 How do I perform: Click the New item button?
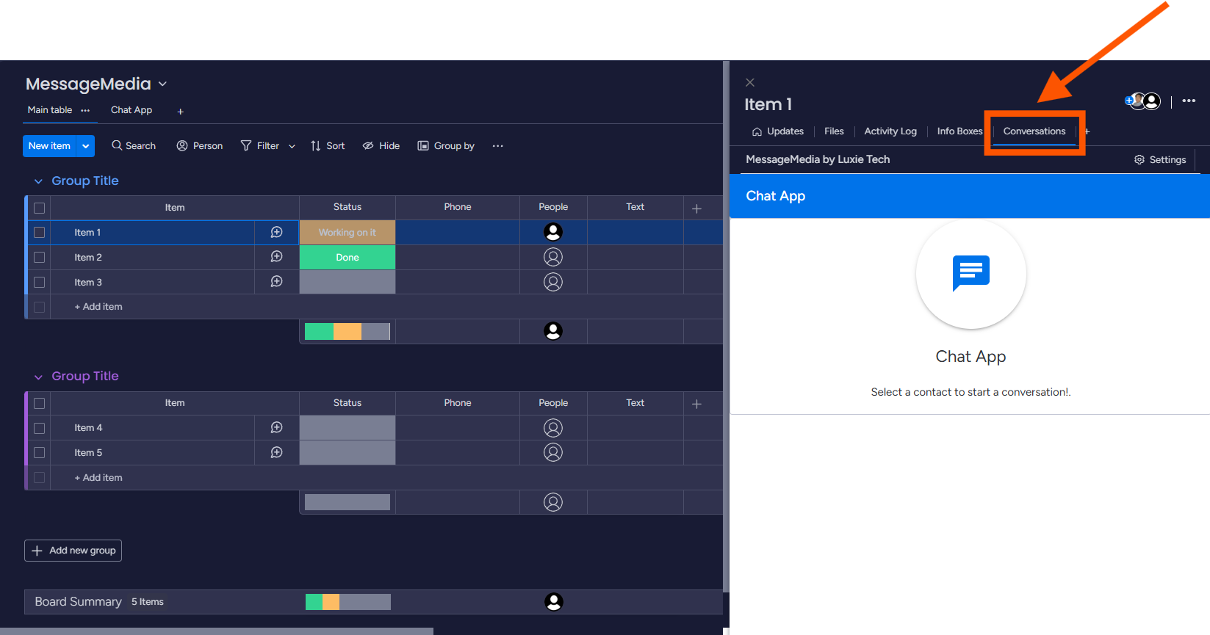pyautogui.click(x=50, y=146)
